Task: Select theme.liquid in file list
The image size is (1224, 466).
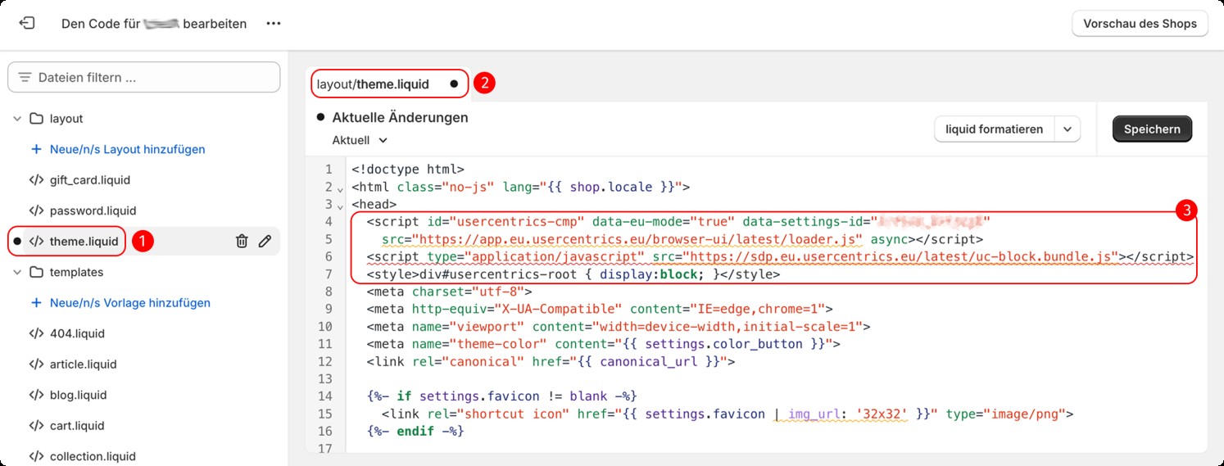Action: pos(84,242)
